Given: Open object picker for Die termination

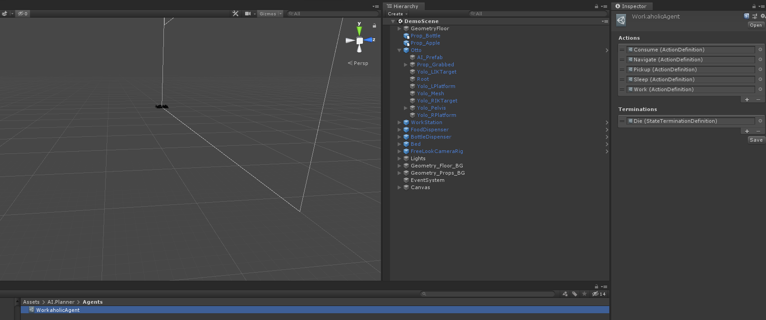Looking at the screenshot, I should pyautogui.click(x=760, y=121).
